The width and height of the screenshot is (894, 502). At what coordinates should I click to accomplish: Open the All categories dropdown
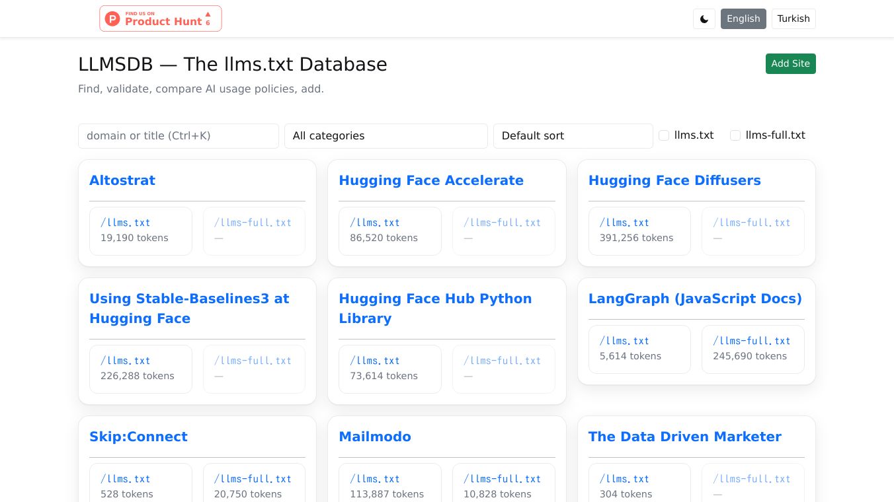click(x=386, y=136)
